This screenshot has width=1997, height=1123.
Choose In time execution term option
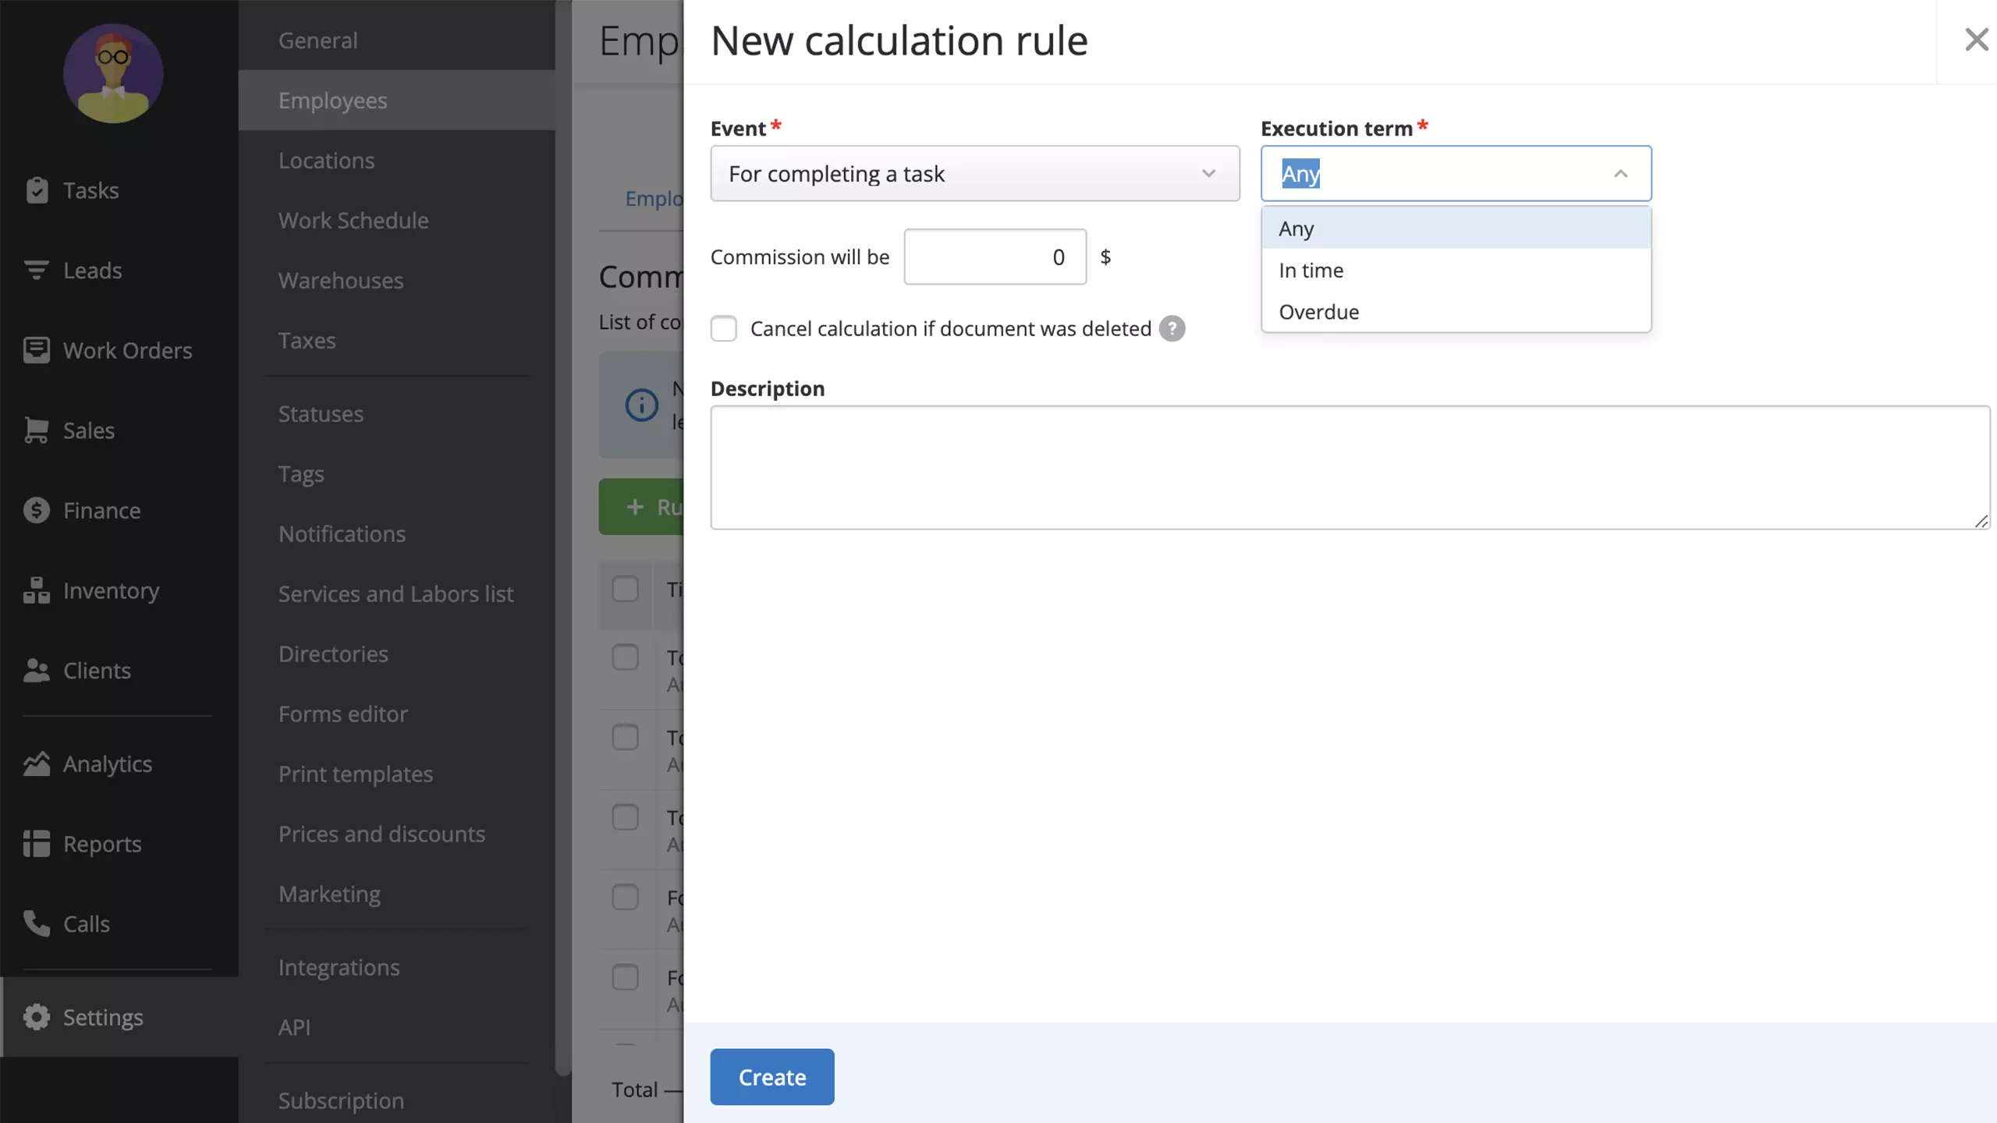[x=1456, y=271]
